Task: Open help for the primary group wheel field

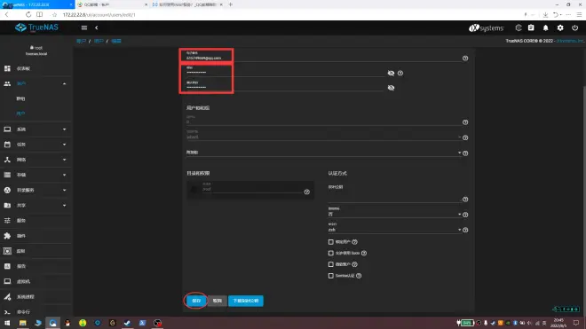Action: click(465, 137)
